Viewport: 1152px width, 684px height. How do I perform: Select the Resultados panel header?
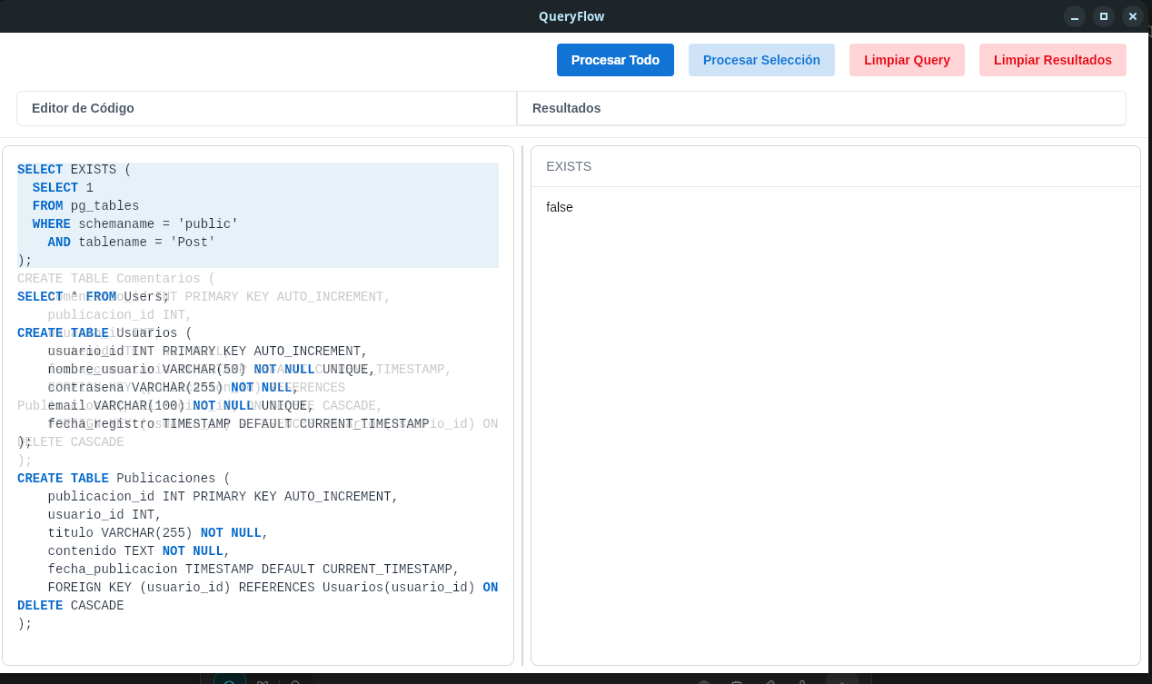click(x=821, y=108)
